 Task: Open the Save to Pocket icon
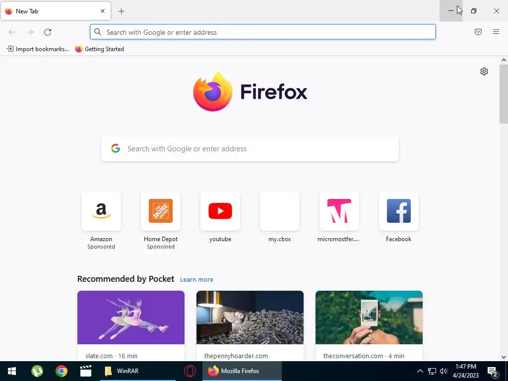tap(478, 32)
